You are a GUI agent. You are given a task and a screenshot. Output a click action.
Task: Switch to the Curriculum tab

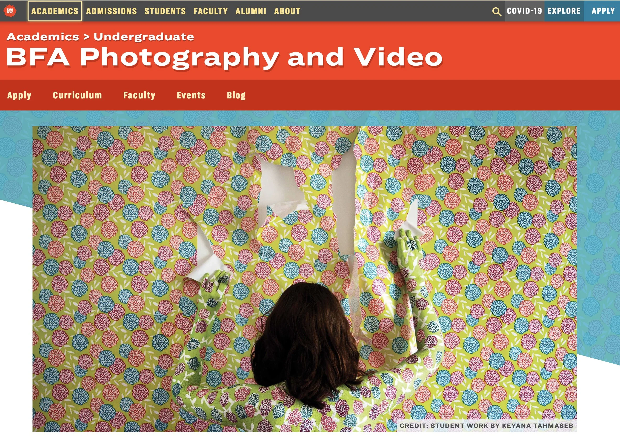pos(77,95)
